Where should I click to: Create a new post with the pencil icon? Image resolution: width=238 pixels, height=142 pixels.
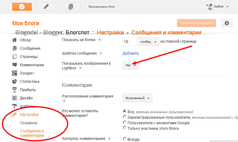point(46,7)
